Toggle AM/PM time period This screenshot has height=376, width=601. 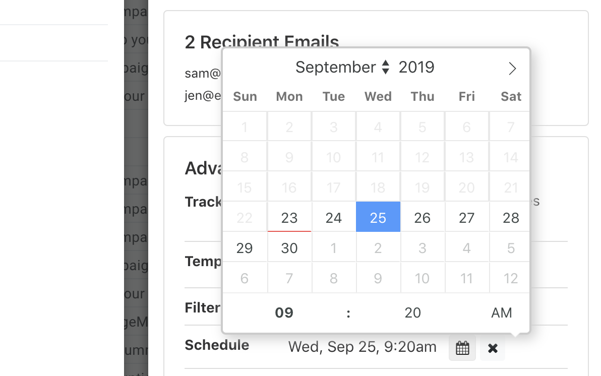click(501, 313)
